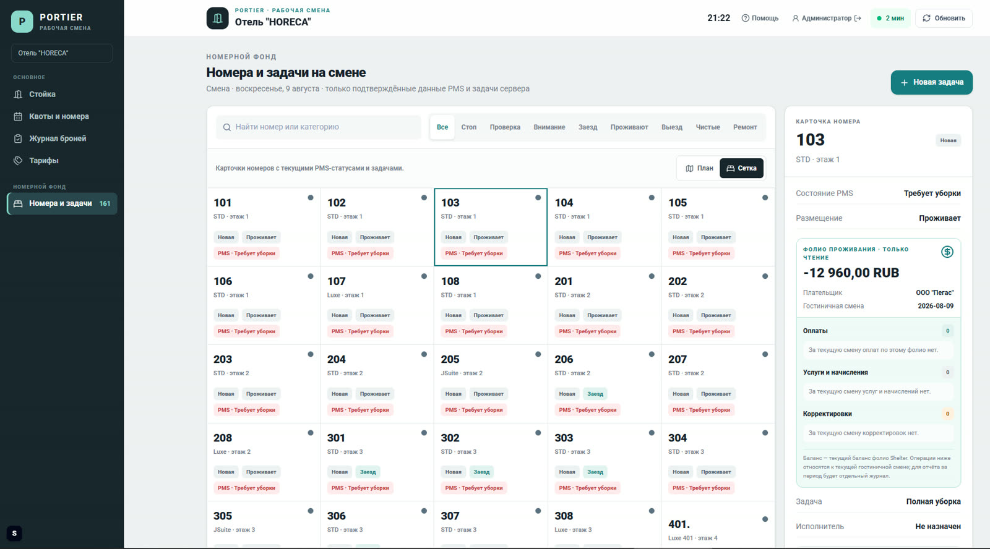This screenshot has height=549, width=990.
Task: Switch room view to Сетка
Action: pyautogui.click(x=741, y=168)
